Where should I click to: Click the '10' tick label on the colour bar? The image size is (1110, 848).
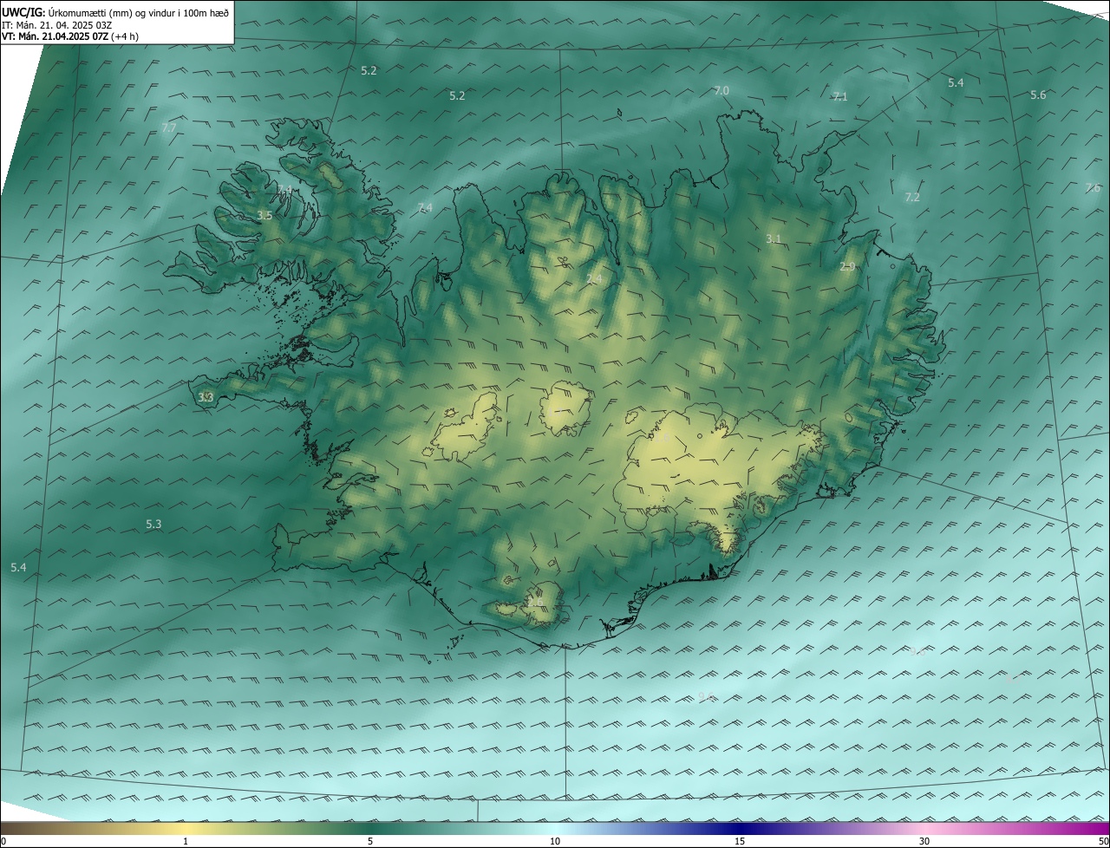pos(555,842)
